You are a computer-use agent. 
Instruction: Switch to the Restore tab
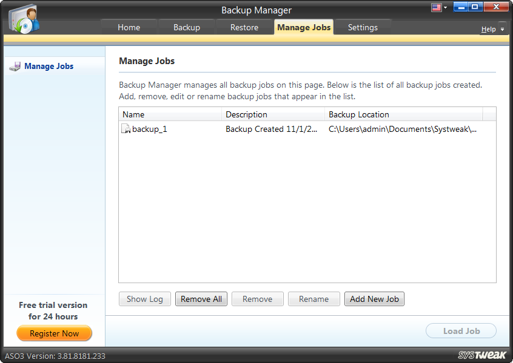[x=244, y=27]
